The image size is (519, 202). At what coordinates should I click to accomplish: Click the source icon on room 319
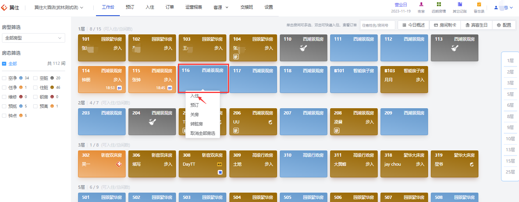click(472, 164)
